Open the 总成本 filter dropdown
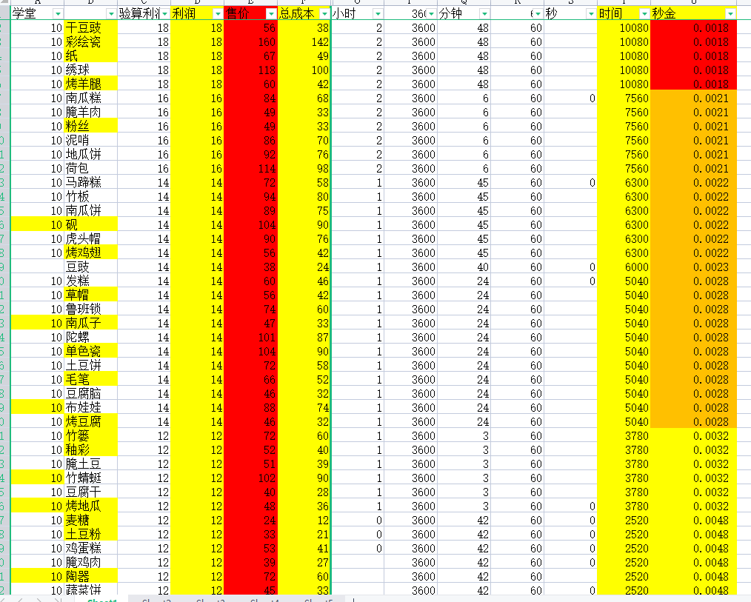Viewport: 751px width, 602px height. click(x=323, y=14)
